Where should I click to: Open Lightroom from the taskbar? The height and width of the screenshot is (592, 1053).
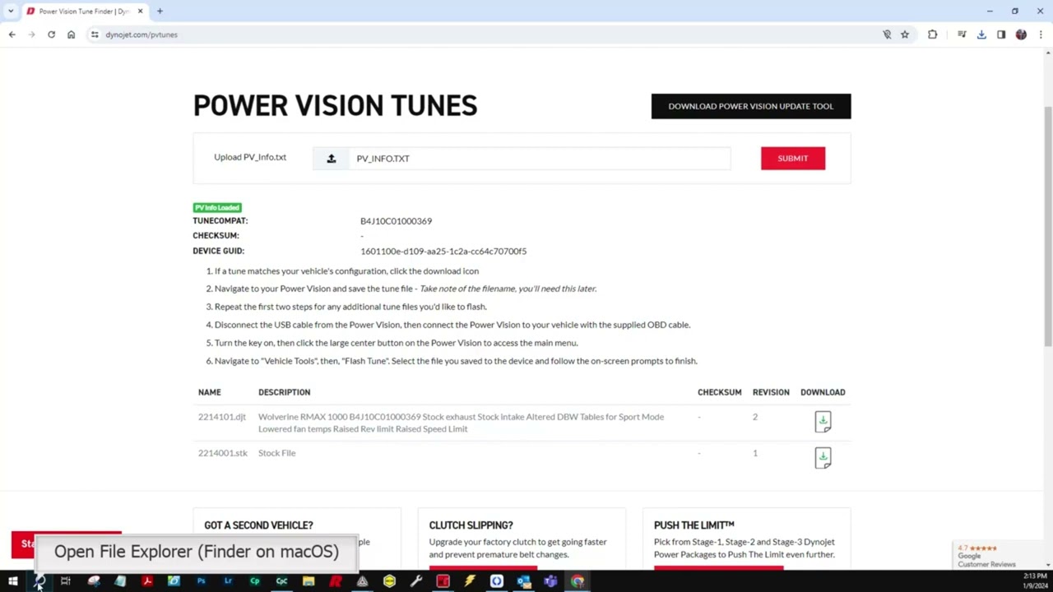228,581
